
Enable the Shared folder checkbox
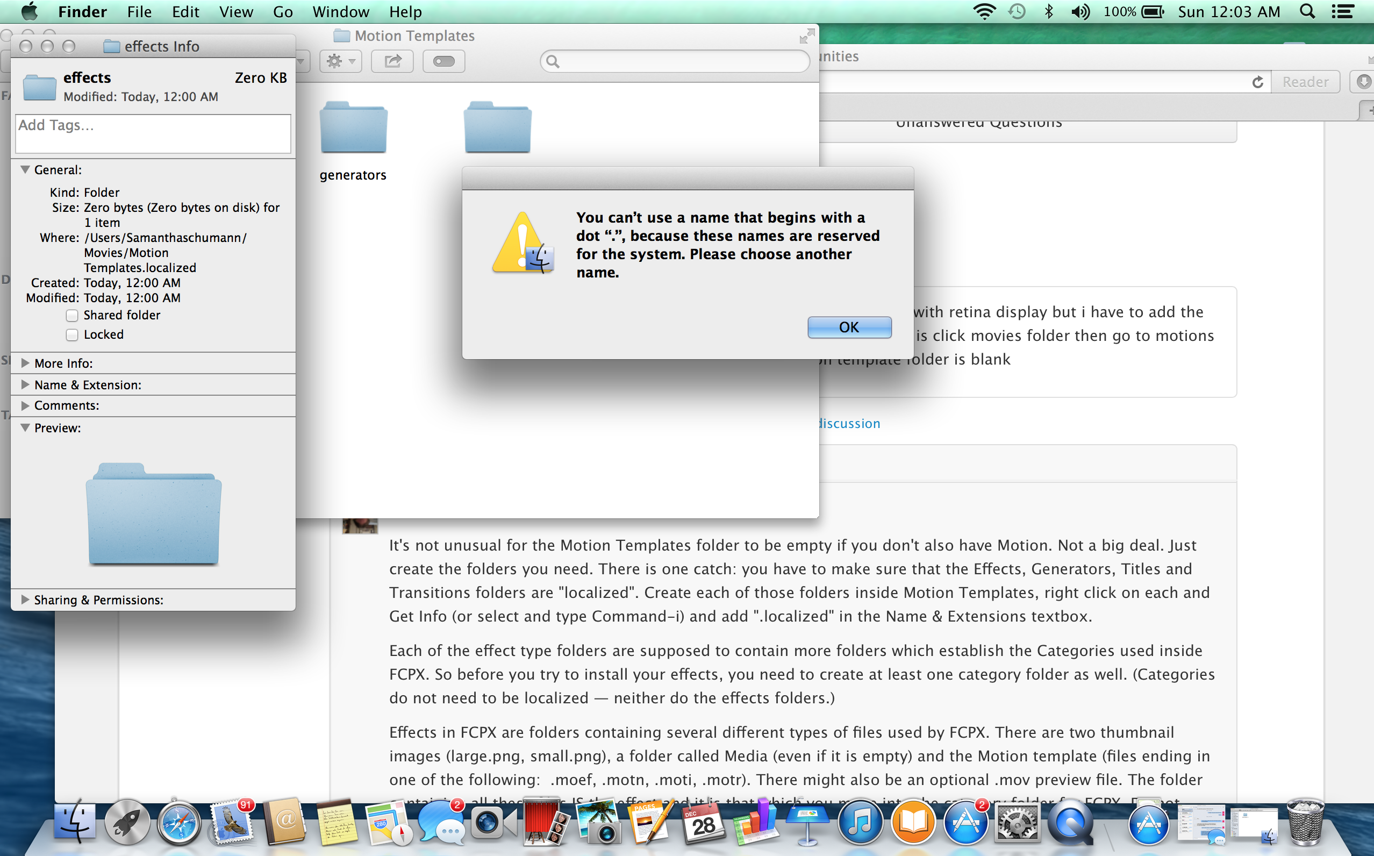(x=72, y=315)
